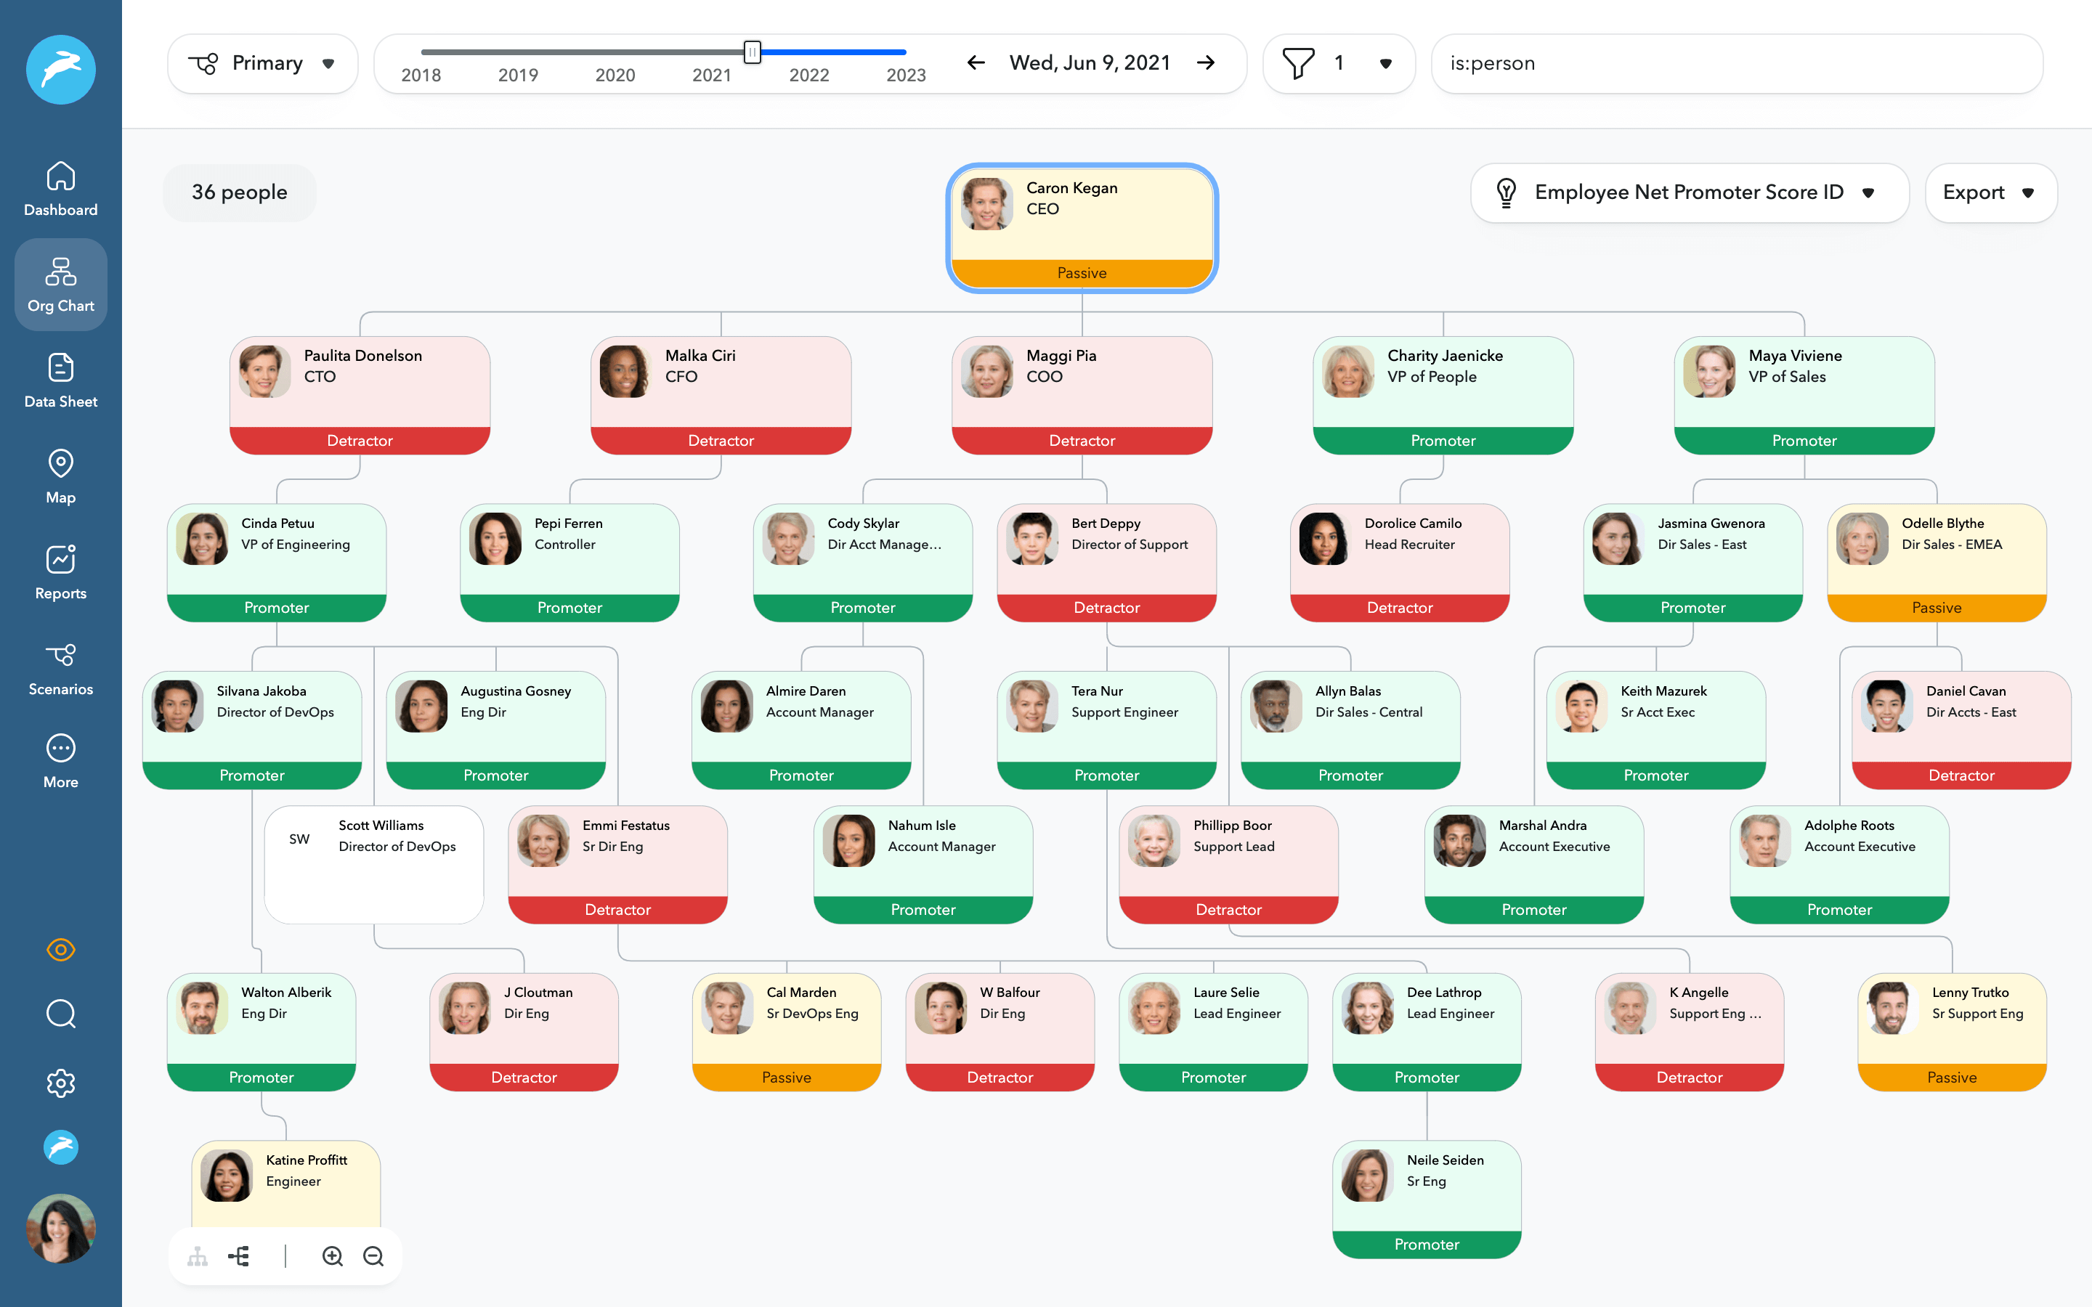Zoom out using the magnifier minus icon
2092x1307 pixels.
373,1256
